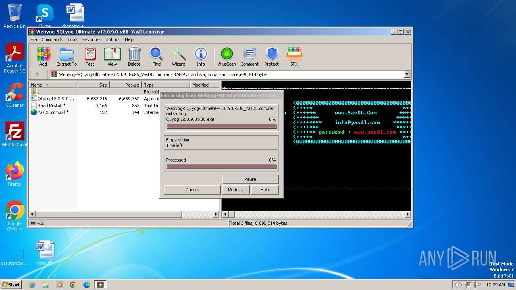Click the View toolbar icon
The height and width of the screenshot is (290, 516).
coord(112,56)
